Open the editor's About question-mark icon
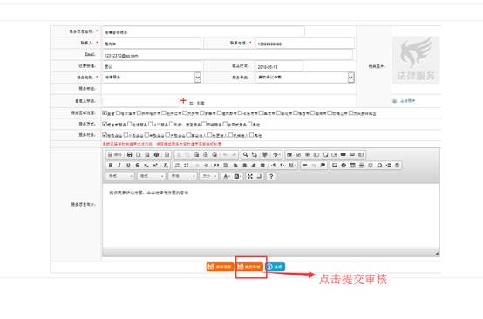Image resolution: width=483 pixels, height=319 pixels. (x=271, y=176)
